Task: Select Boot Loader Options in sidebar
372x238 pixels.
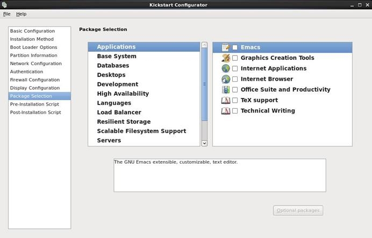Action: pyautogui.click(x=39, y=47)
